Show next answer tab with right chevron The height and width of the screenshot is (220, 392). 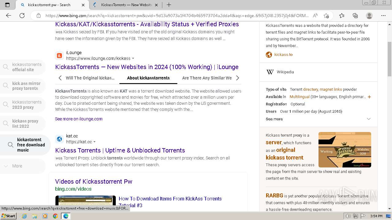(x=238, y=78)
